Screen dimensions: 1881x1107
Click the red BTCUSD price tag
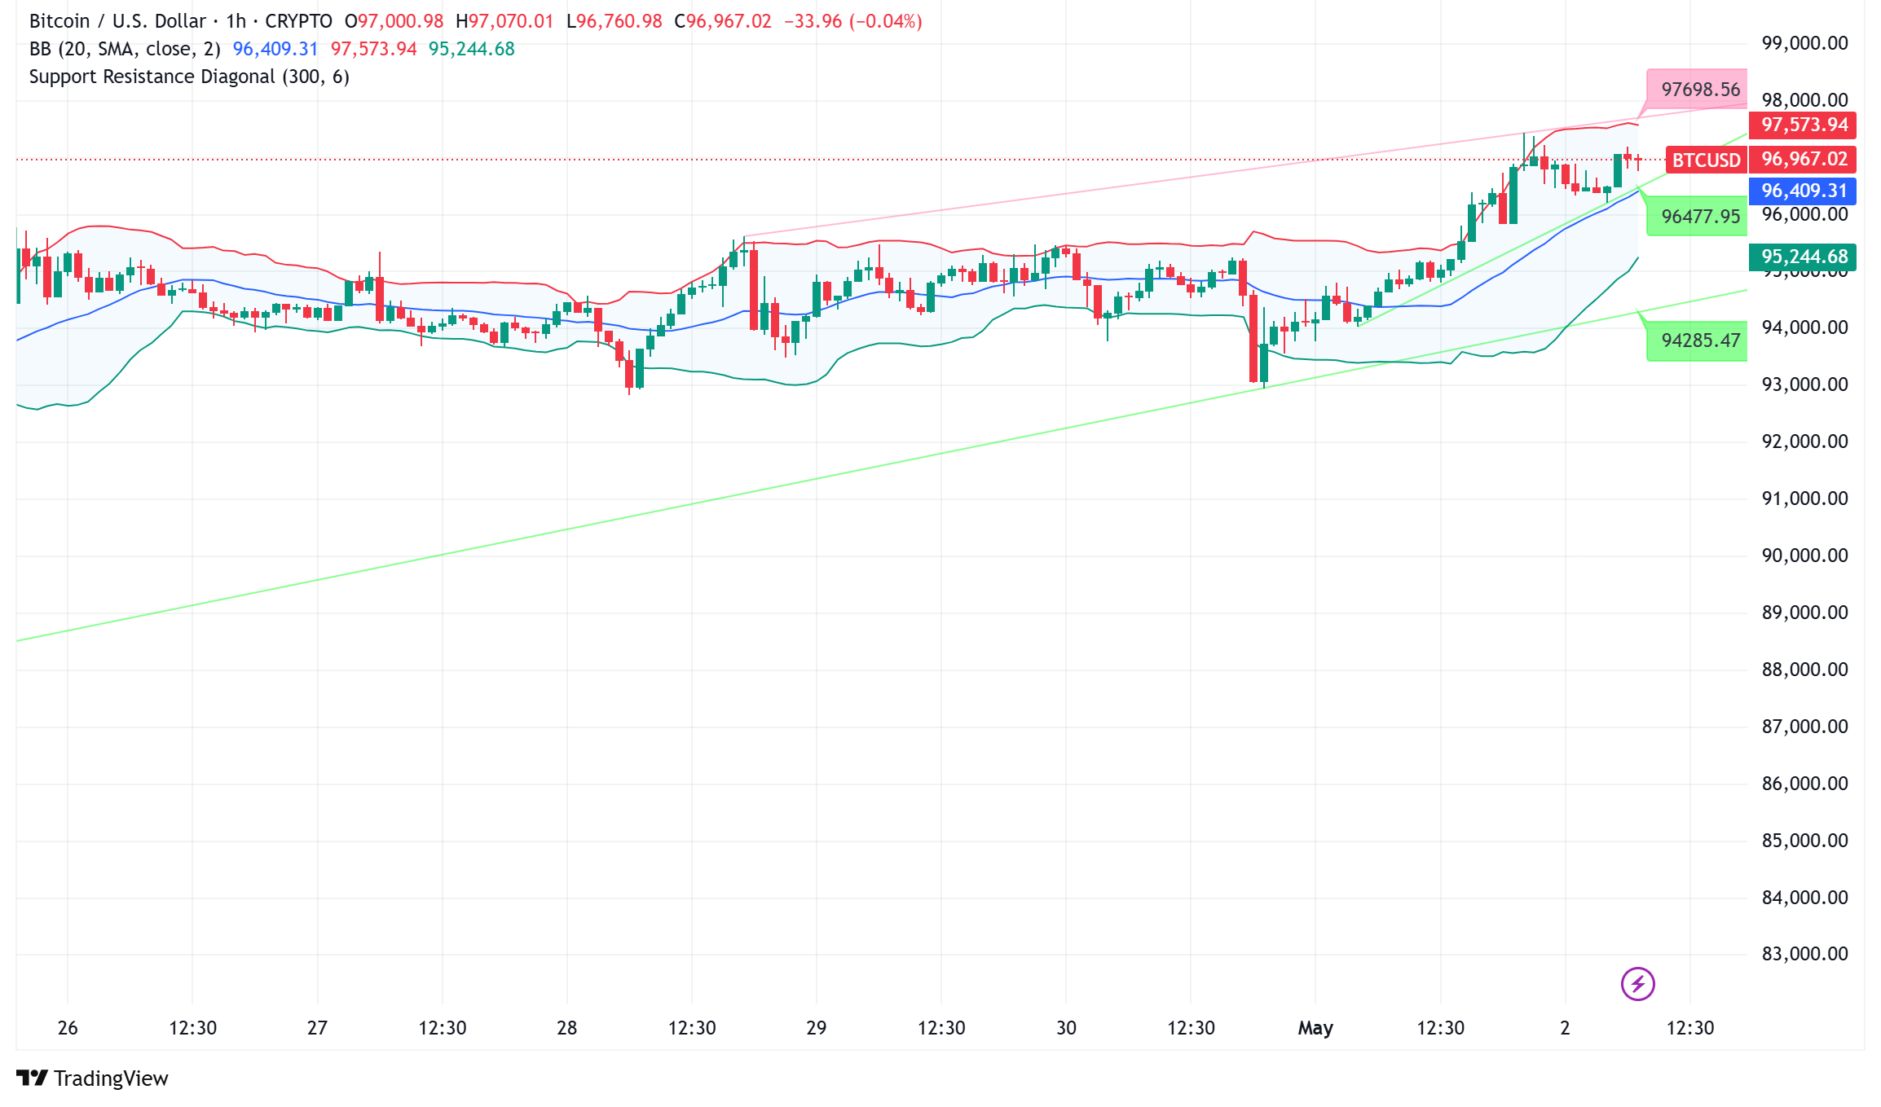[x=1706, y=160]
